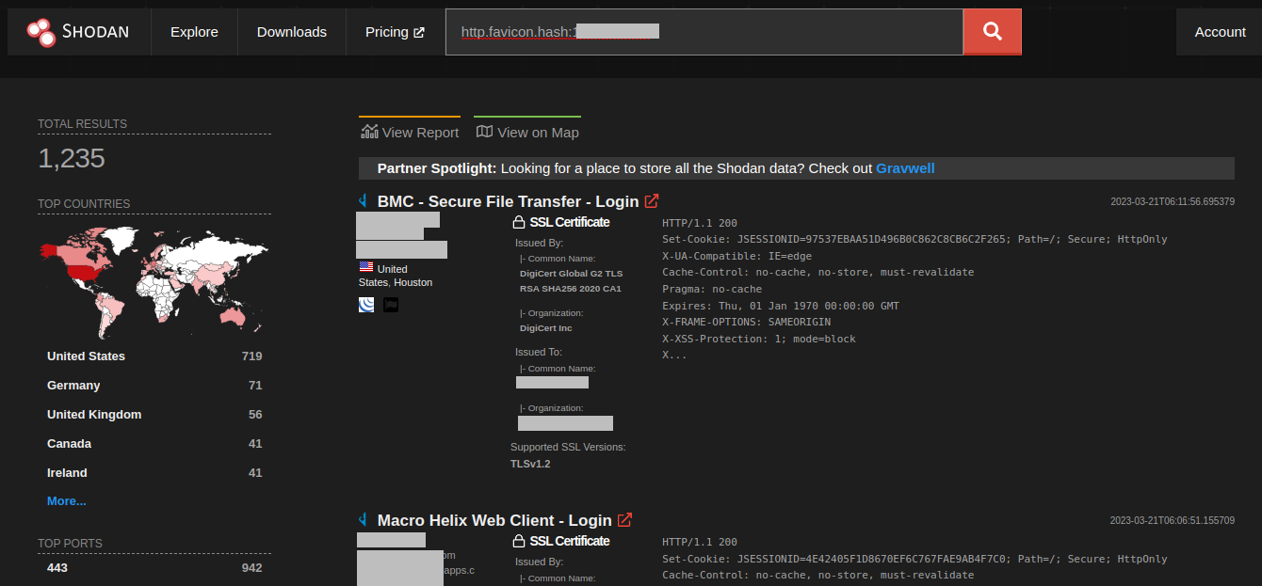Viewport: 1262px width, 586px height.
Task: Click the timestamp 2023-03-21T06:06:51.155709
Action: point(1173,520)
